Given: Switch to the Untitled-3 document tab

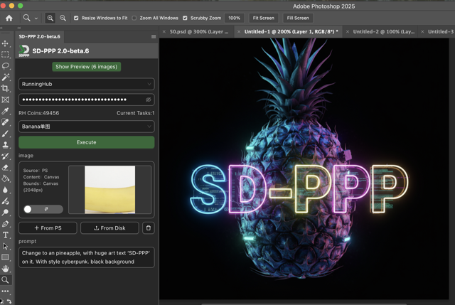Looking at the screenshot, I should (441, 31).
